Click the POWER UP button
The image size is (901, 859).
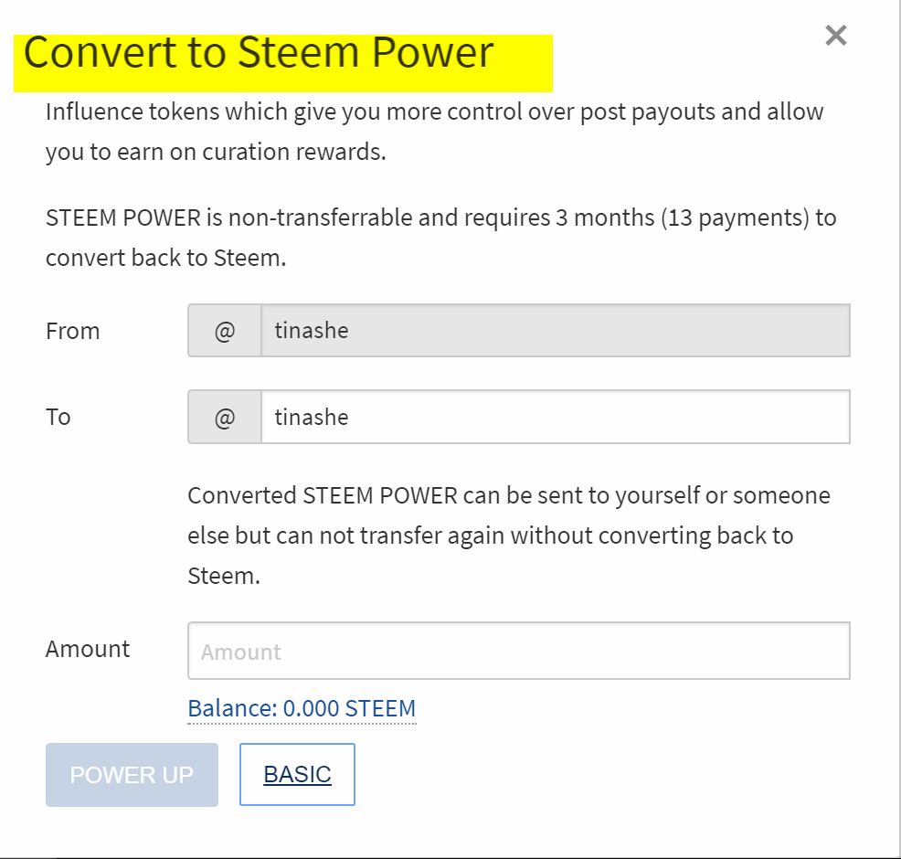pyautogui.click(x=132, y=775)
